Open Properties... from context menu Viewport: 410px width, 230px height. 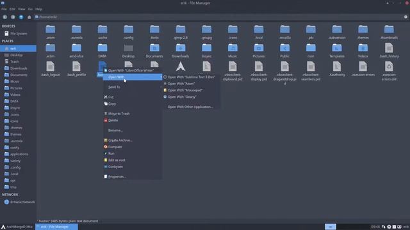pos(133,177)
